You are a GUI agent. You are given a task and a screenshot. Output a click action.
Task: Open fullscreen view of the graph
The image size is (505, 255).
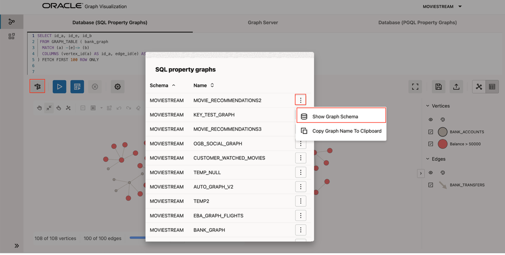415,86
